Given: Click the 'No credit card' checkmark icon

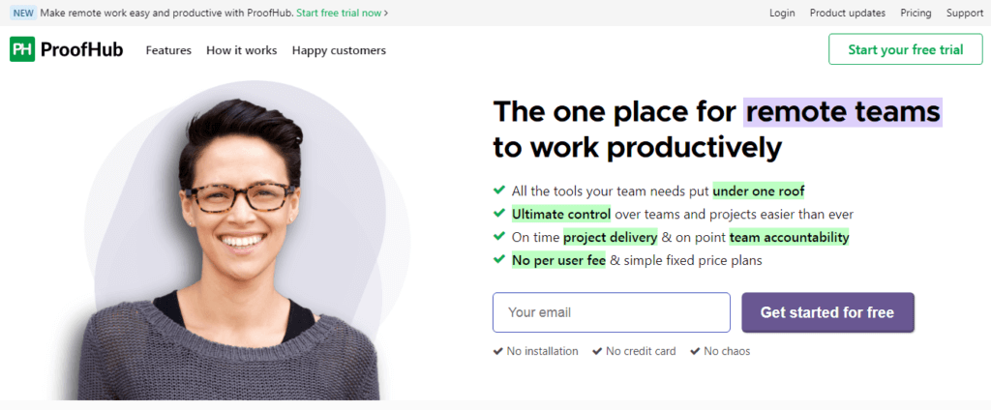Looking at the screenshot, I should [597, 351].
